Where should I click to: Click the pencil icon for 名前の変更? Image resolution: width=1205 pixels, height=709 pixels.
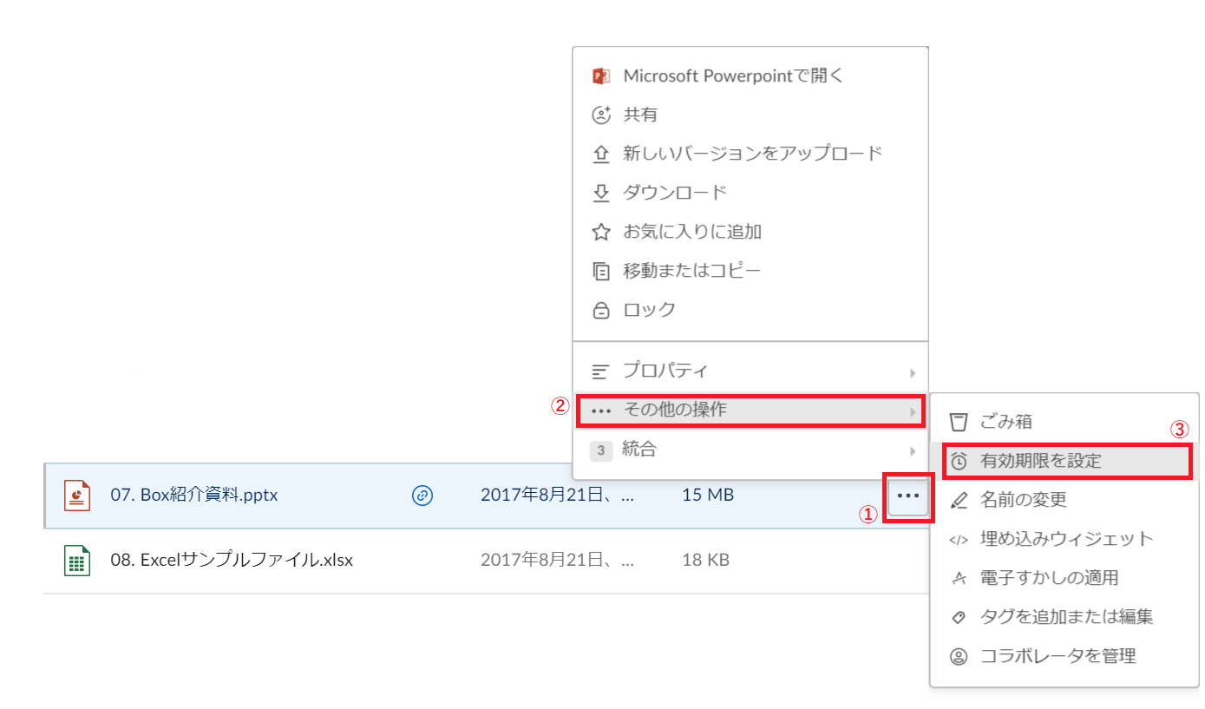[x=958, y=500]
